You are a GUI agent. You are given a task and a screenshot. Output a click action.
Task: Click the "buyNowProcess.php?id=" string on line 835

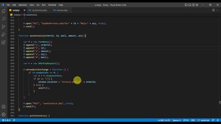tap(55, 23)
